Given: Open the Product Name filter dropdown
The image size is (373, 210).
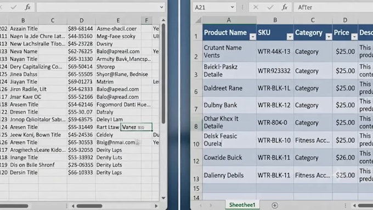Looking at the screenshot, I should [253, 37].
